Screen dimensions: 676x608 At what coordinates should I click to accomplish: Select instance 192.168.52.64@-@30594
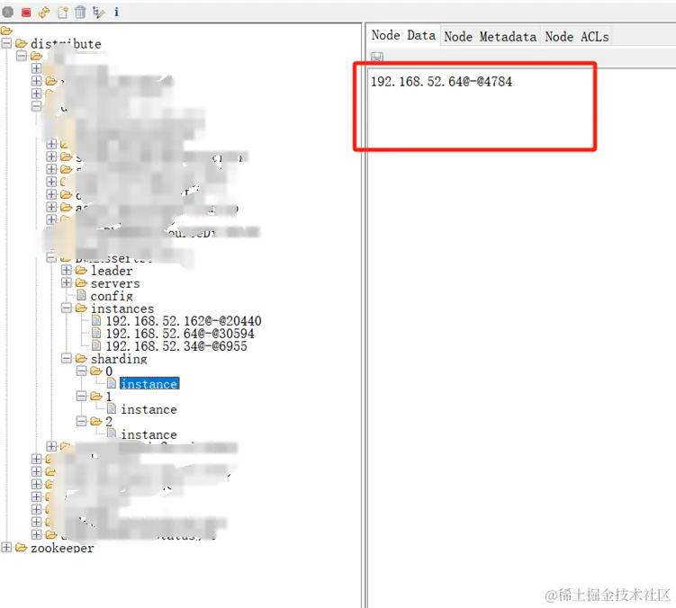click(180, 334)
